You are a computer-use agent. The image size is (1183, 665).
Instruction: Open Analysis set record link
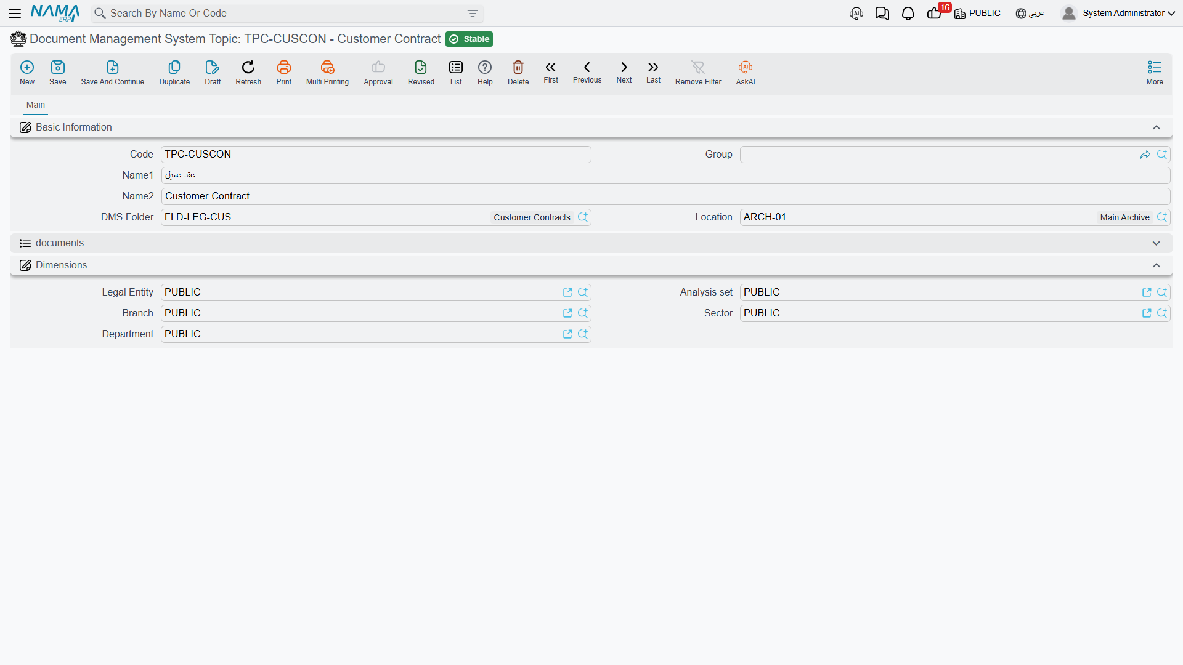1147,292
